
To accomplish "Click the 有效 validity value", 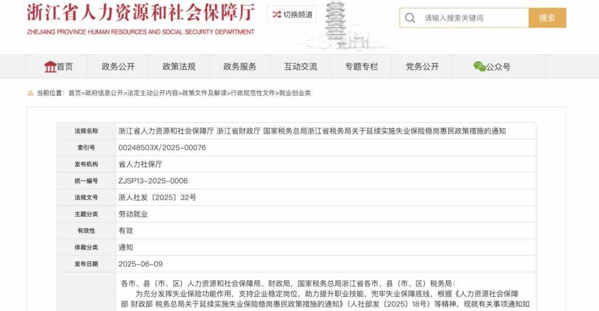I will coord(126,230).
